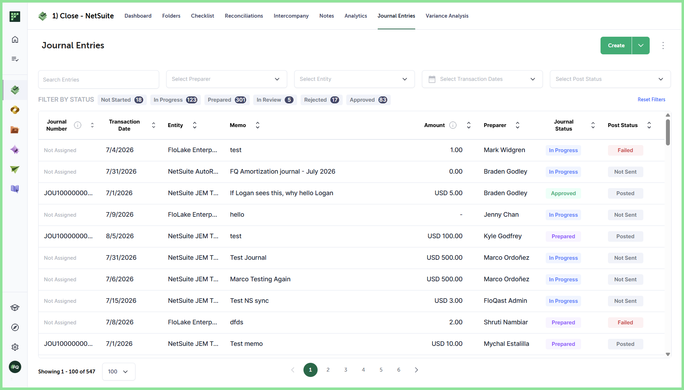This screenshot has height=390, width=684.
Task: Click the Create button
Action: [x=616, y=46]
